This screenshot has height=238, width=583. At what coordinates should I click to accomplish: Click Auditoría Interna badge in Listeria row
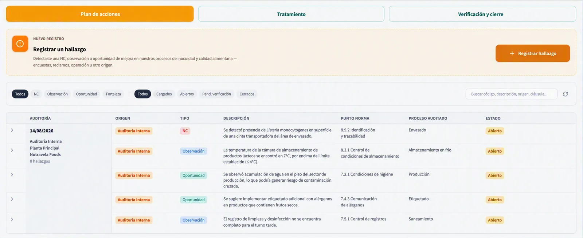134,131
